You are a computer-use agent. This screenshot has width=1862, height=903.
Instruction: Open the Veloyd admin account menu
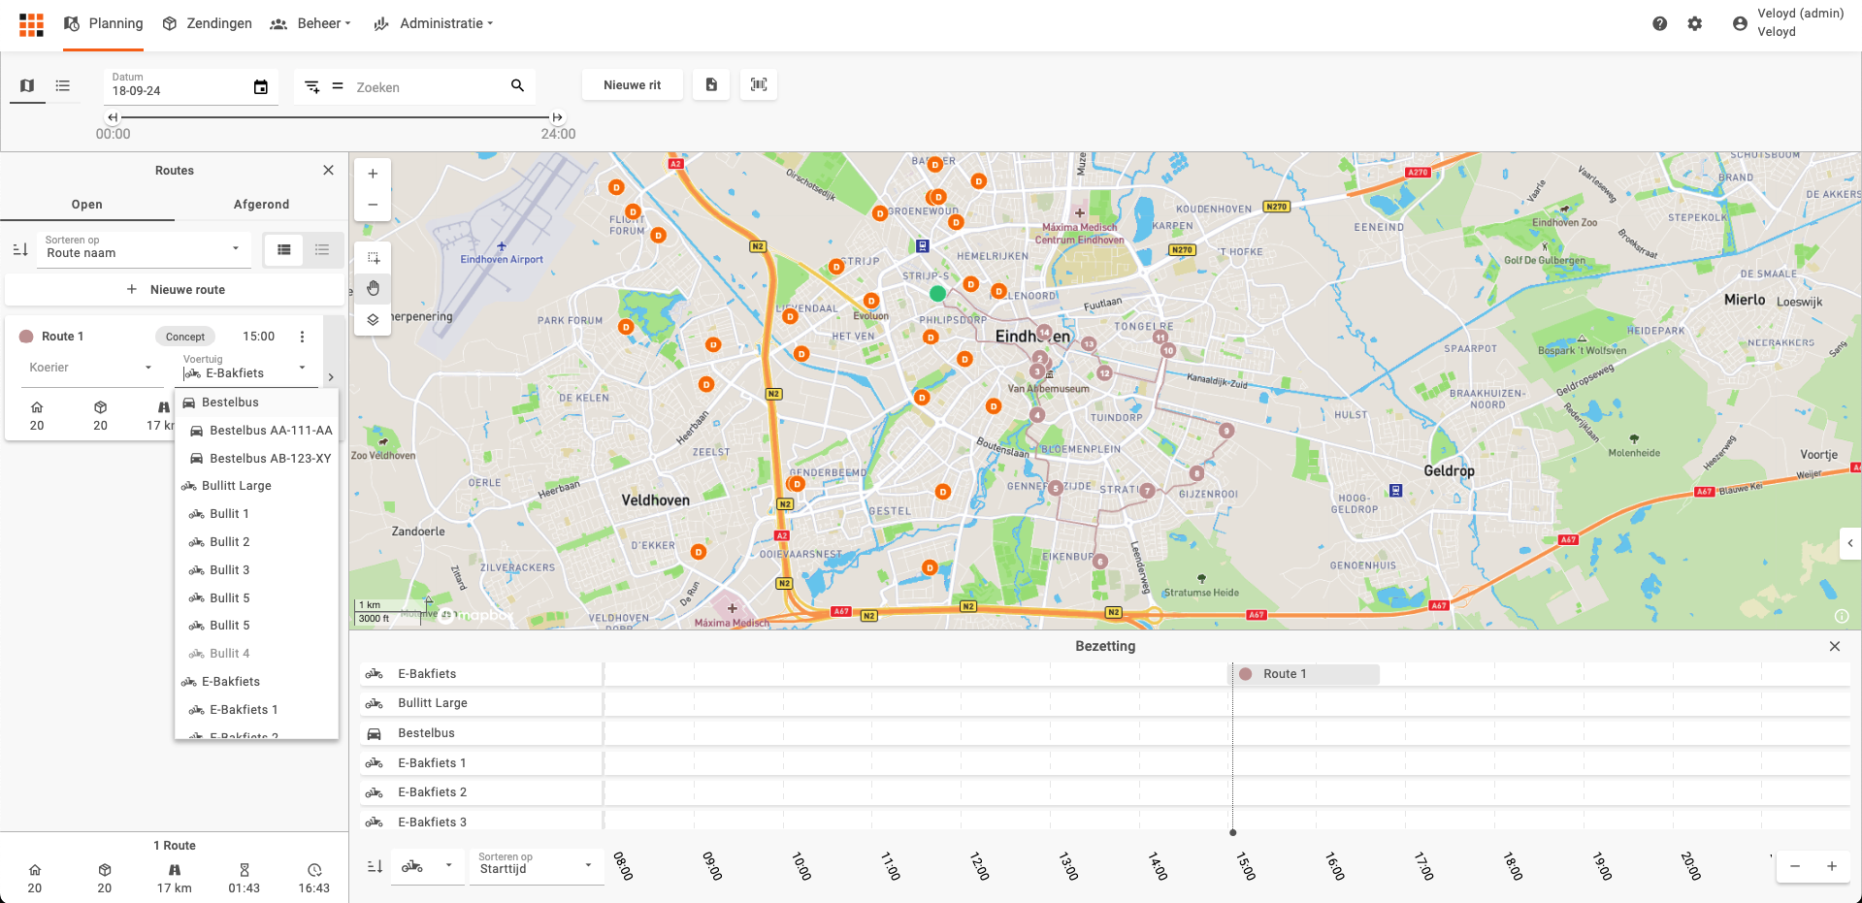click(x=1787, y=23)
